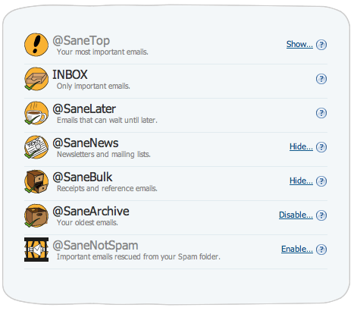The width and height of the screenshot is (354, 311).
Task: Enable the @SaneNotSpam folder
Action: point(297,249)
